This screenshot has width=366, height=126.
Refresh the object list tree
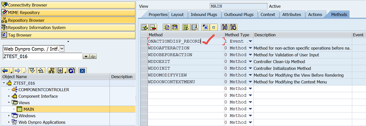pos(71,71)
